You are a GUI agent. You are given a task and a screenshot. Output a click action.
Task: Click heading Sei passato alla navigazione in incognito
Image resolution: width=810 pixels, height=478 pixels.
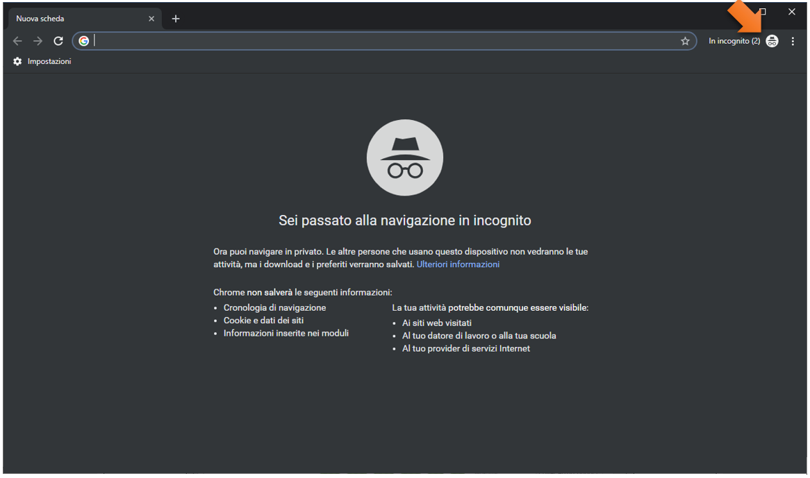point(404,220)
